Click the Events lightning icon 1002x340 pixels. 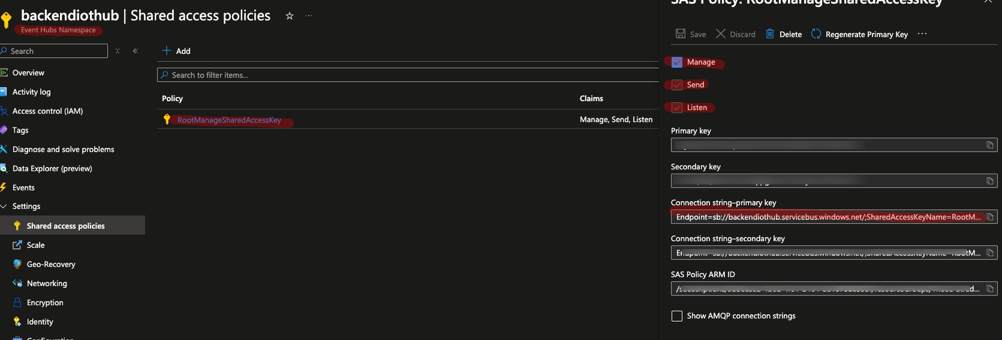point(4,187)
